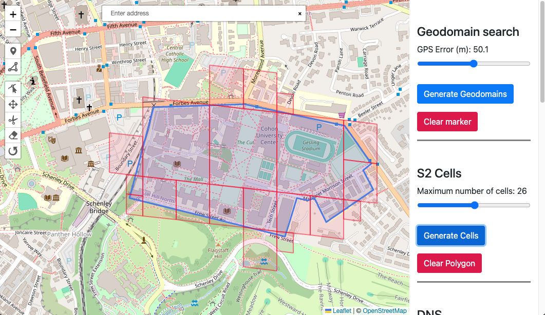545x315 pixels.
Task: Select the draw marker tool
Action: 13,51
